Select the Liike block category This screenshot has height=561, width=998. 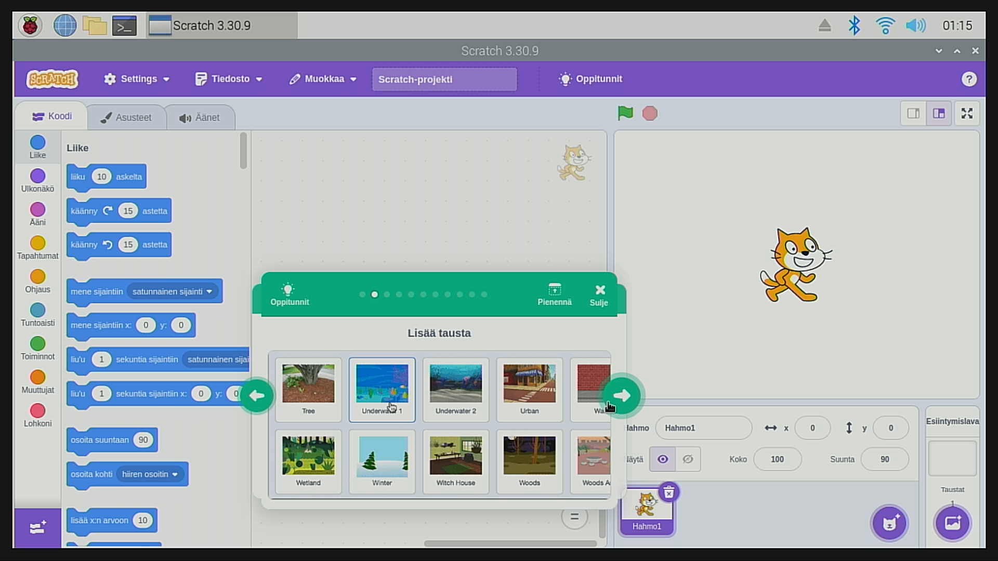37,147
